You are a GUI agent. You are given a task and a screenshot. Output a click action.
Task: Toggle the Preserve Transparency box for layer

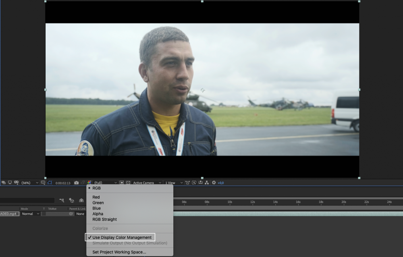(x=44, y=214)
